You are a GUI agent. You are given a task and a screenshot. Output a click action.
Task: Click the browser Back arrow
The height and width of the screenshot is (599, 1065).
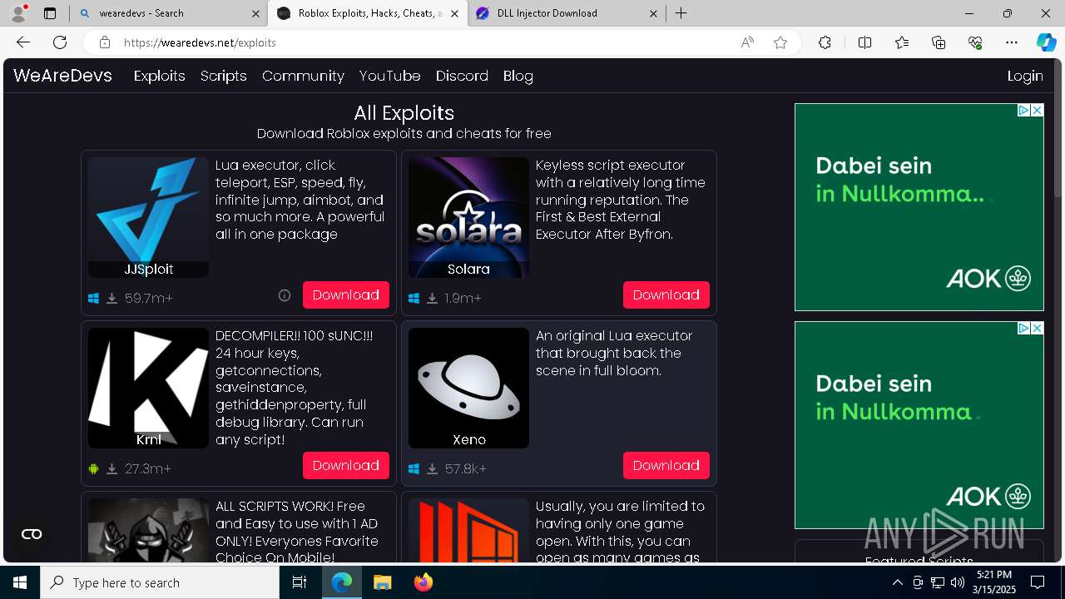[23, 42]
